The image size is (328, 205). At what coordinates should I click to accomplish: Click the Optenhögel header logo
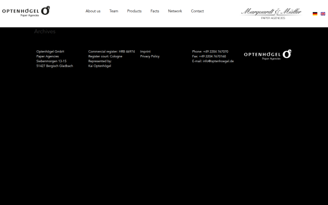click(x=26, y=11)
